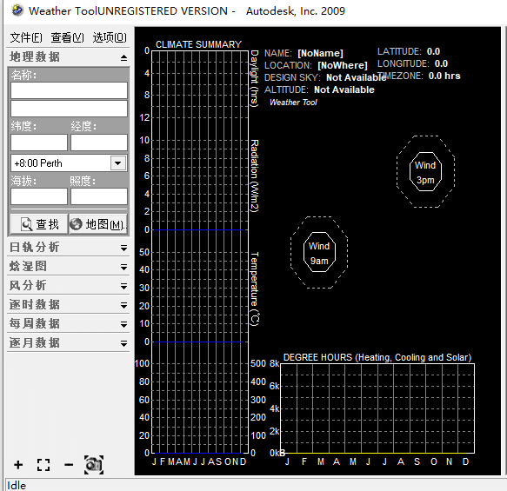Expand the 逐时数据 section
This screenshot has width=507, height=491.
pos(123,305)
